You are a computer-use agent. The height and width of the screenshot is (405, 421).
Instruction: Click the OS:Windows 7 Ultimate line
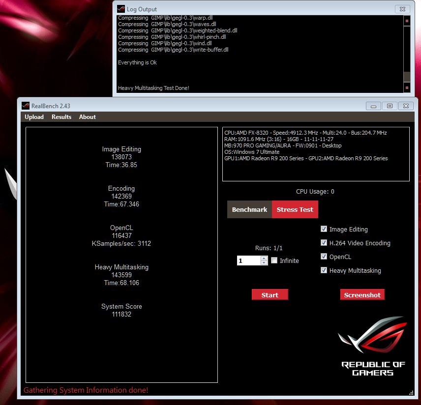click(x=252, y=152)
